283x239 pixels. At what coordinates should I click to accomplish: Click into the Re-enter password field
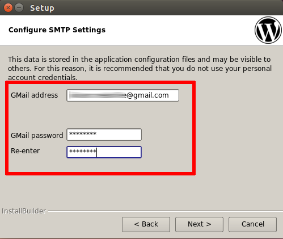click(104, 152)
